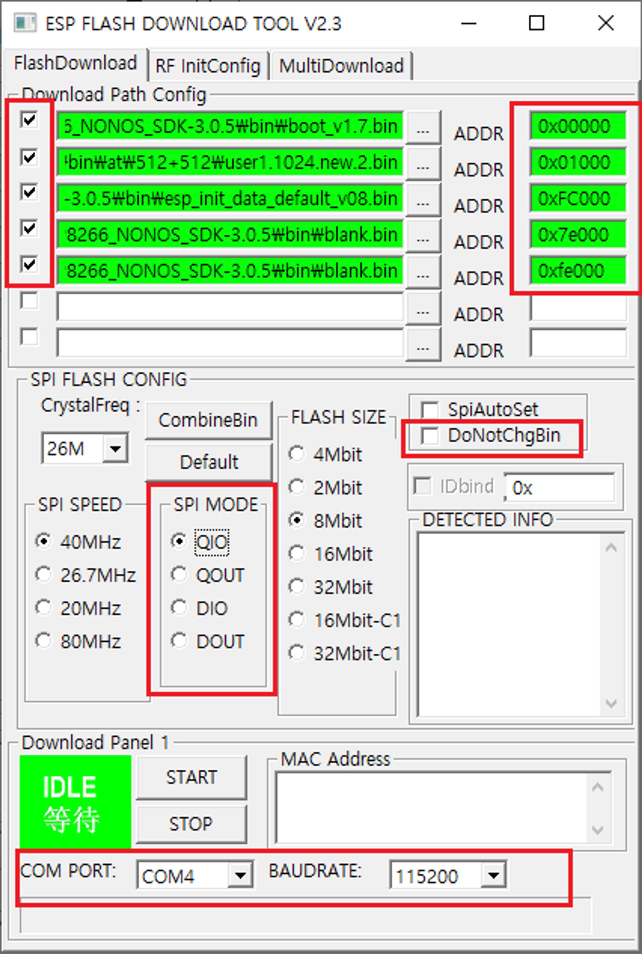Select 32Mbit flash size
Screen dimensions: 642x954
(x=296, y=586)
